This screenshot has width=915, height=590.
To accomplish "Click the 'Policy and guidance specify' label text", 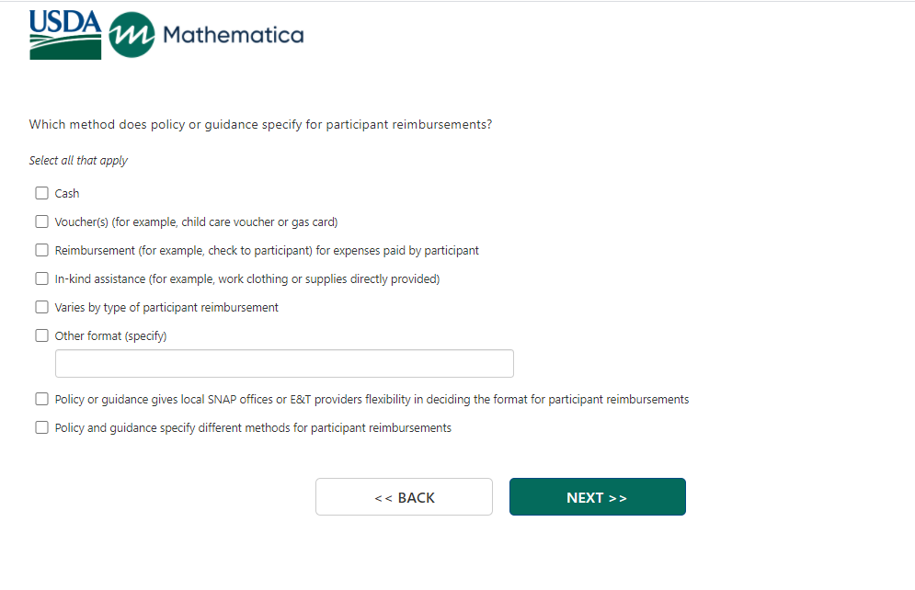I will (x=253, y=428).
